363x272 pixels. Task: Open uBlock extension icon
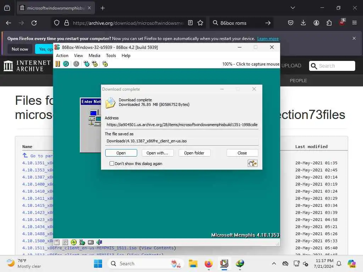(342, 22)
